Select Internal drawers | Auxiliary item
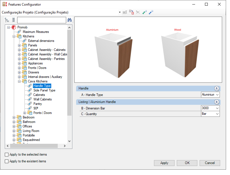This screenshot has height=175, width=230. click(45, 77)
